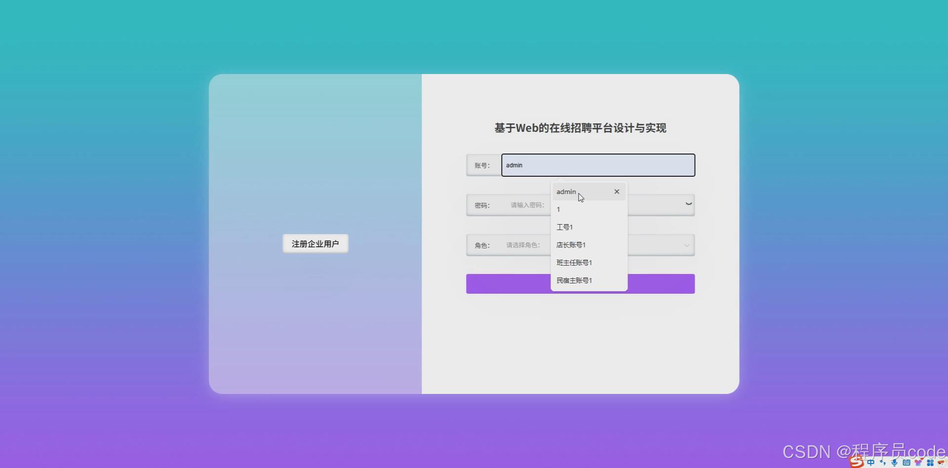Toggle Chinese/English input with 中 icon
948x468 pixels.
[x=871, y=463]
